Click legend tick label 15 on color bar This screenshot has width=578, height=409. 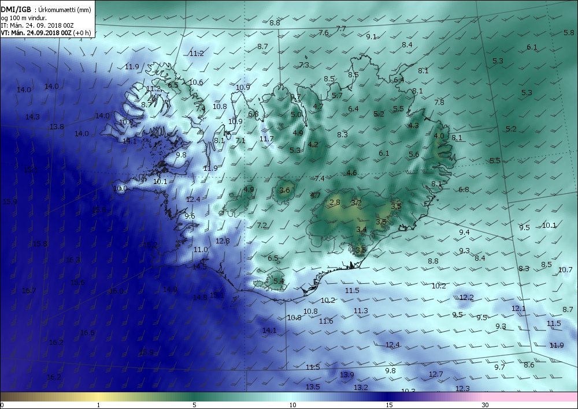point(389,406)
